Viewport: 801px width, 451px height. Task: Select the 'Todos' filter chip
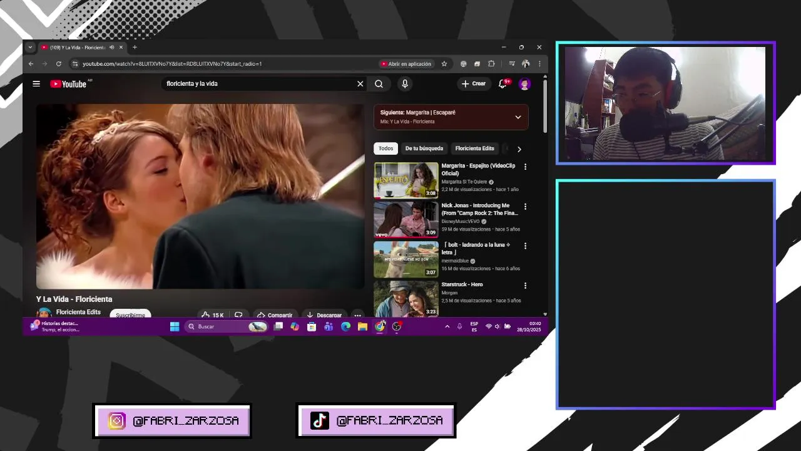click(x=386, y=148)
